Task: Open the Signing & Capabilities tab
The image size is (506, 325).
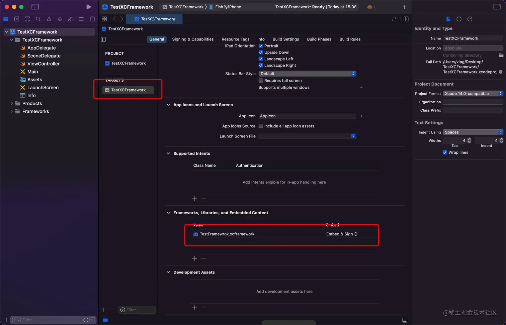Action: (193, 39)
